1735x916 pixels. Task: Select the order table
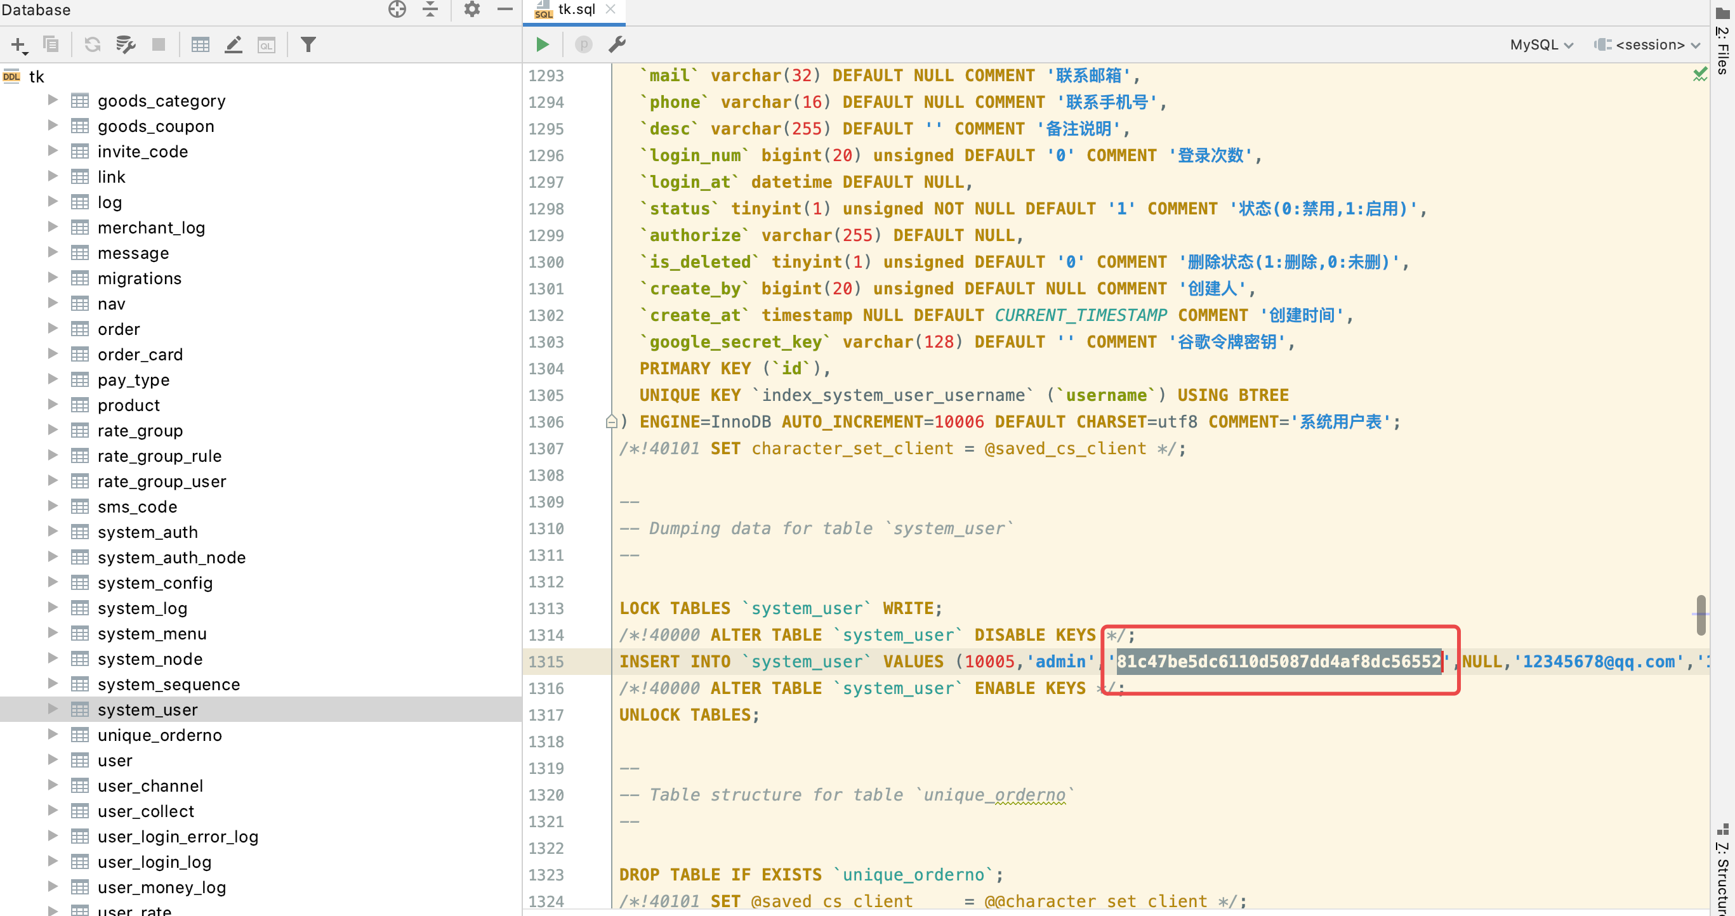pos(119,329)
